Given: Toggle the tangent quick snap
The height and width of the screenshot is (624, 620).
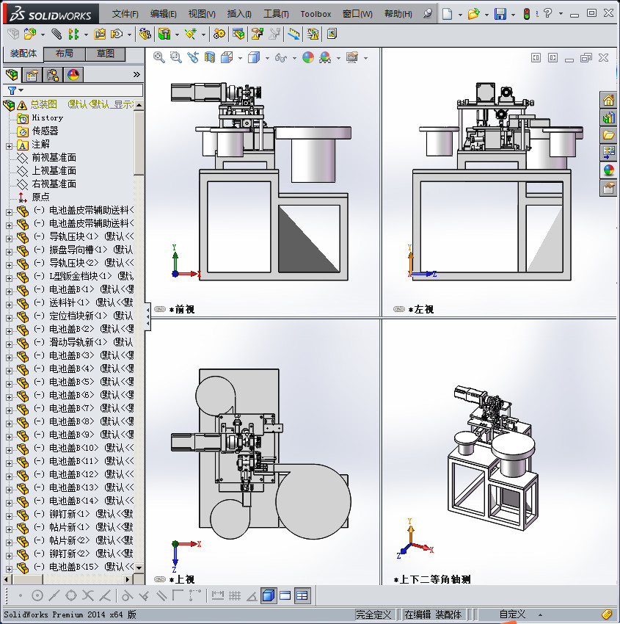Looking at the screenshot, I should click(x=126, y=595).
